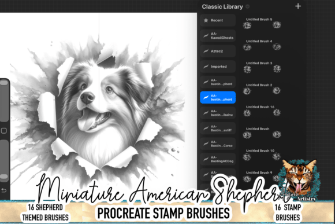Select the Untitled Brush 2 stamp
The image size is (335, 224).
(x=262, y=89)
